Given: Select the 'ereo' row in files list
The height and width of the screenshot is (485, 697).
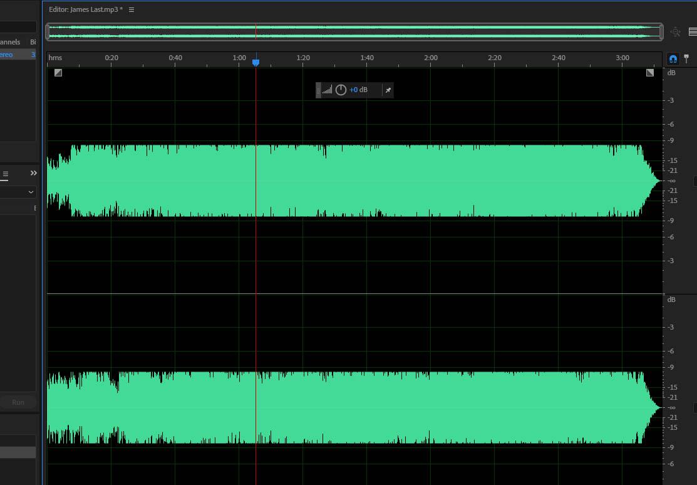Looking at the screenshot, I should coord(18,55).
